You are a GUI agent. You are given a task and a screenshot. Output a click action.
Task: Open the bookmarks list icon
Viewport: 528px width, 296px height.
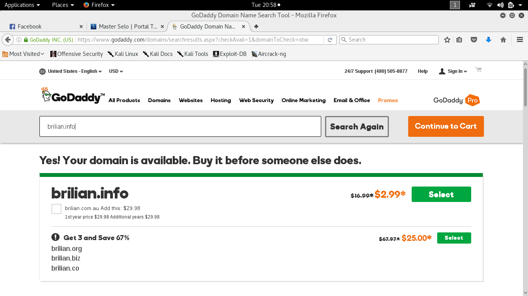[459, 40]
